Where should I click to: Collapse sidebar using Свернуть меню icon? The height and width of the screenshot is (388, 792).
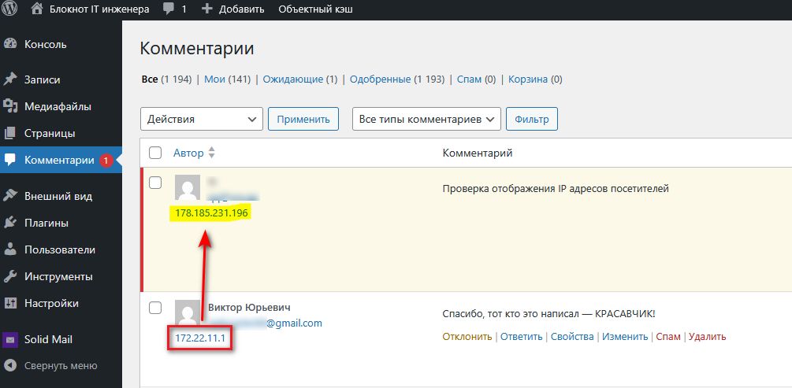coord(10,365)
